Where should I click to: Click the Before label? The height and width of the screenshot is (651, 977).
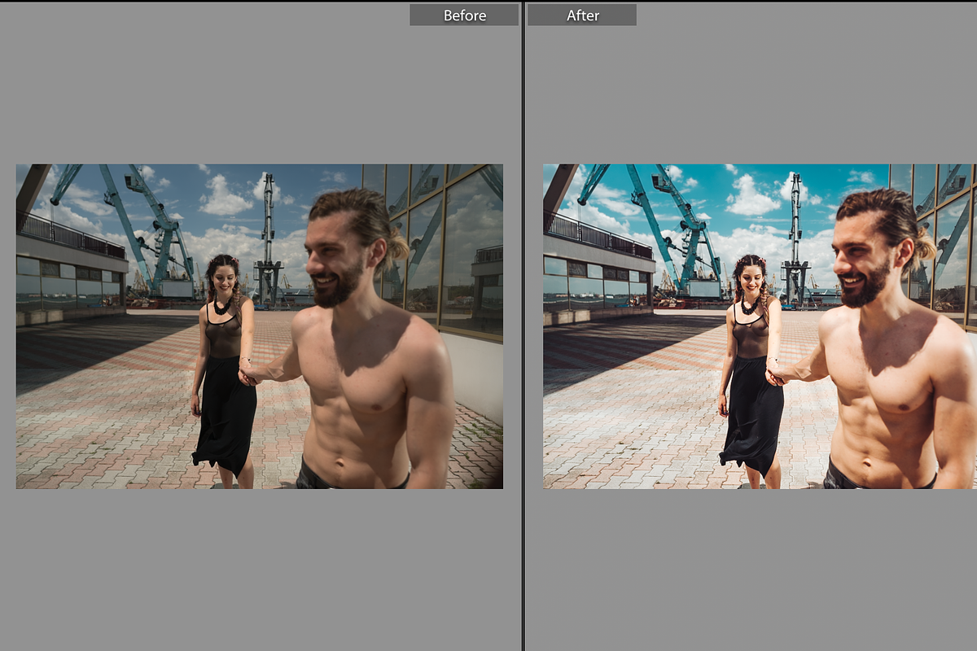(464, 15)
